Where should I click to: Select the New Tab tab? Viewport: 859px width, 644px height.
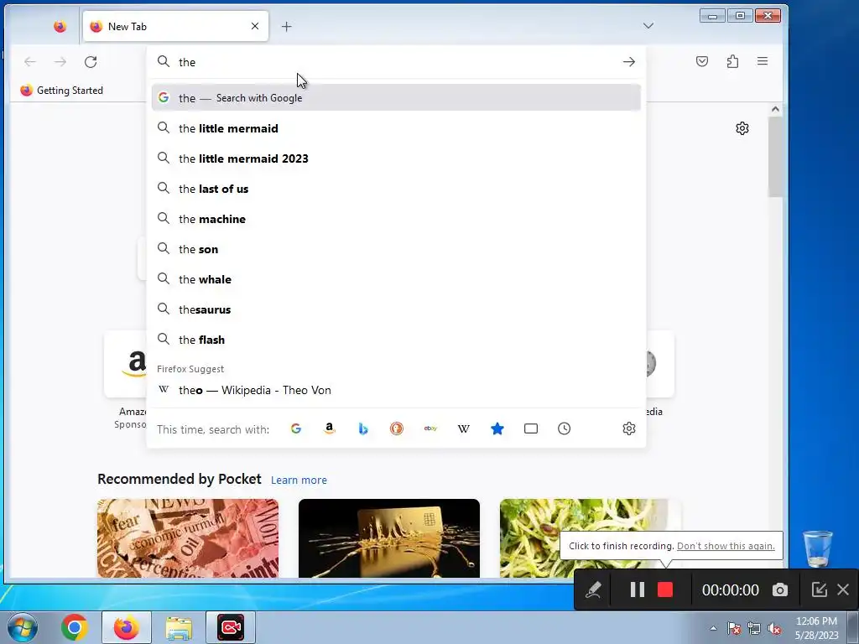click(175, 26)
